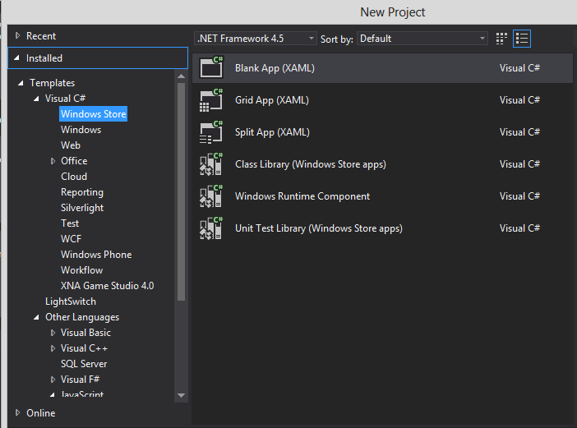
Task: Select the Silverlight template category
Action: tap(82, 208)
